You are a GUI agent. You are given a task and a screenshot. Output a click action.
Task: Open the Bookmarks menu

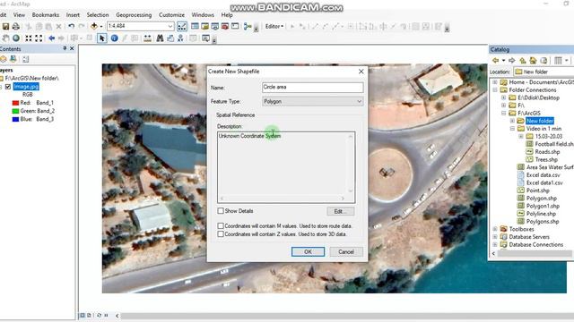46,15
